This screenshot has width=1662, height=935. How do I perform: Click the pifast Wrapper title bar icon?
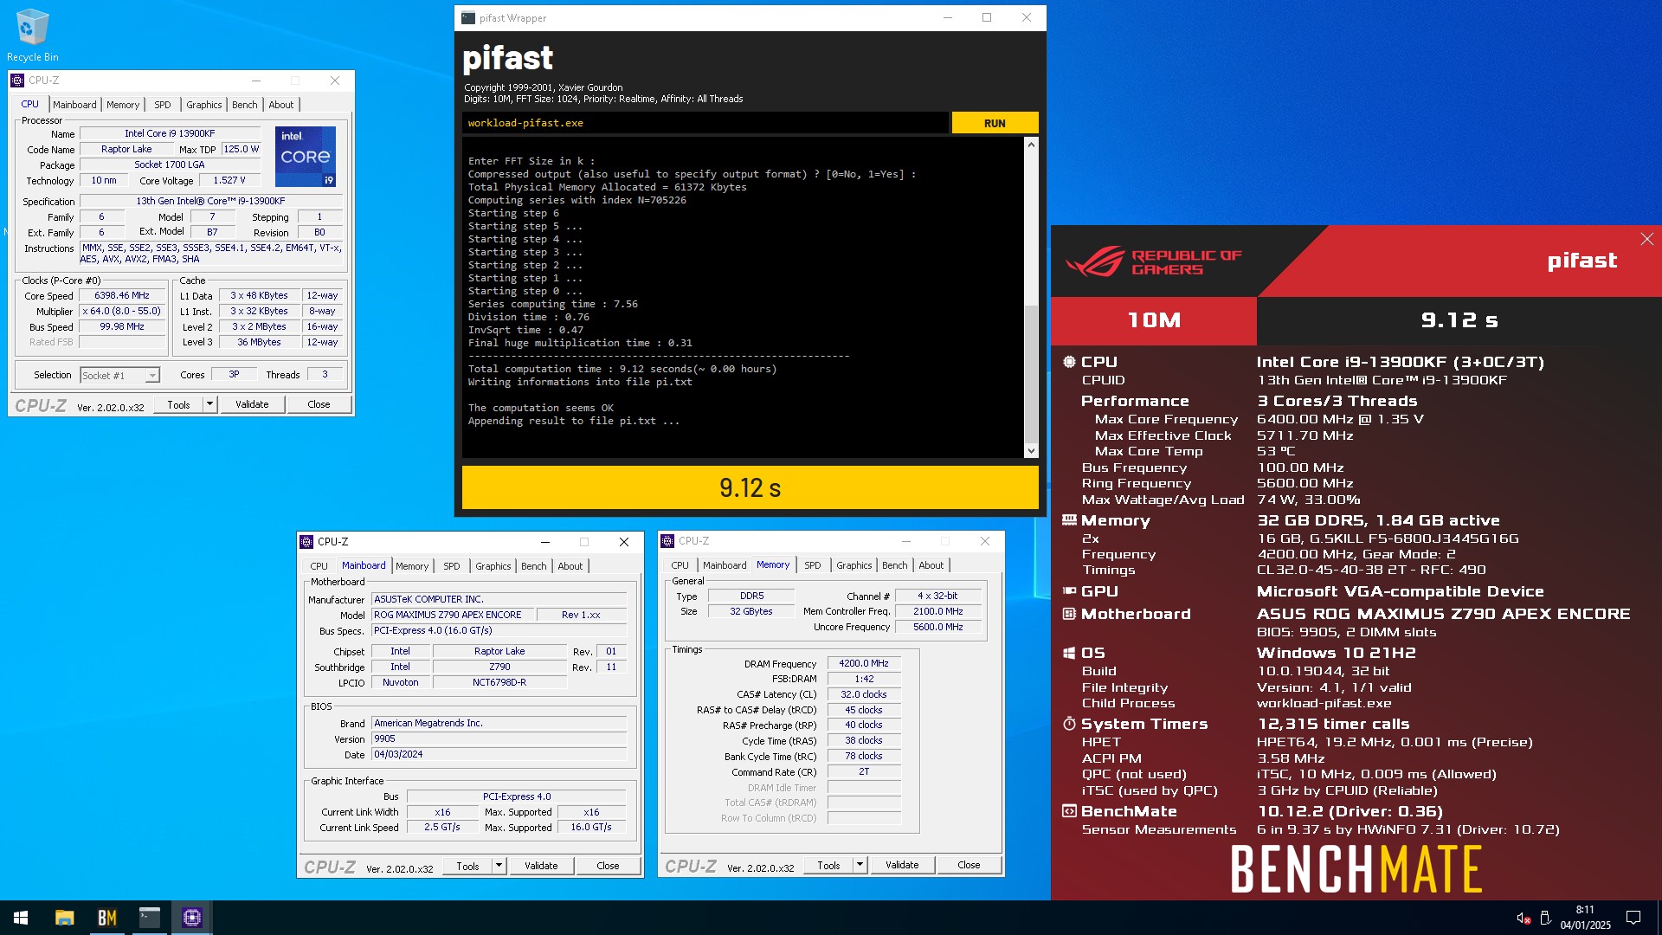[x=467, y=17]
